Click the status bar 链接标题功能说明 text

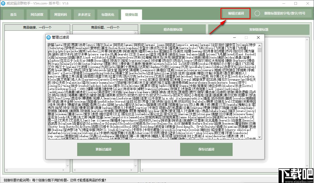tap(55, 180)
